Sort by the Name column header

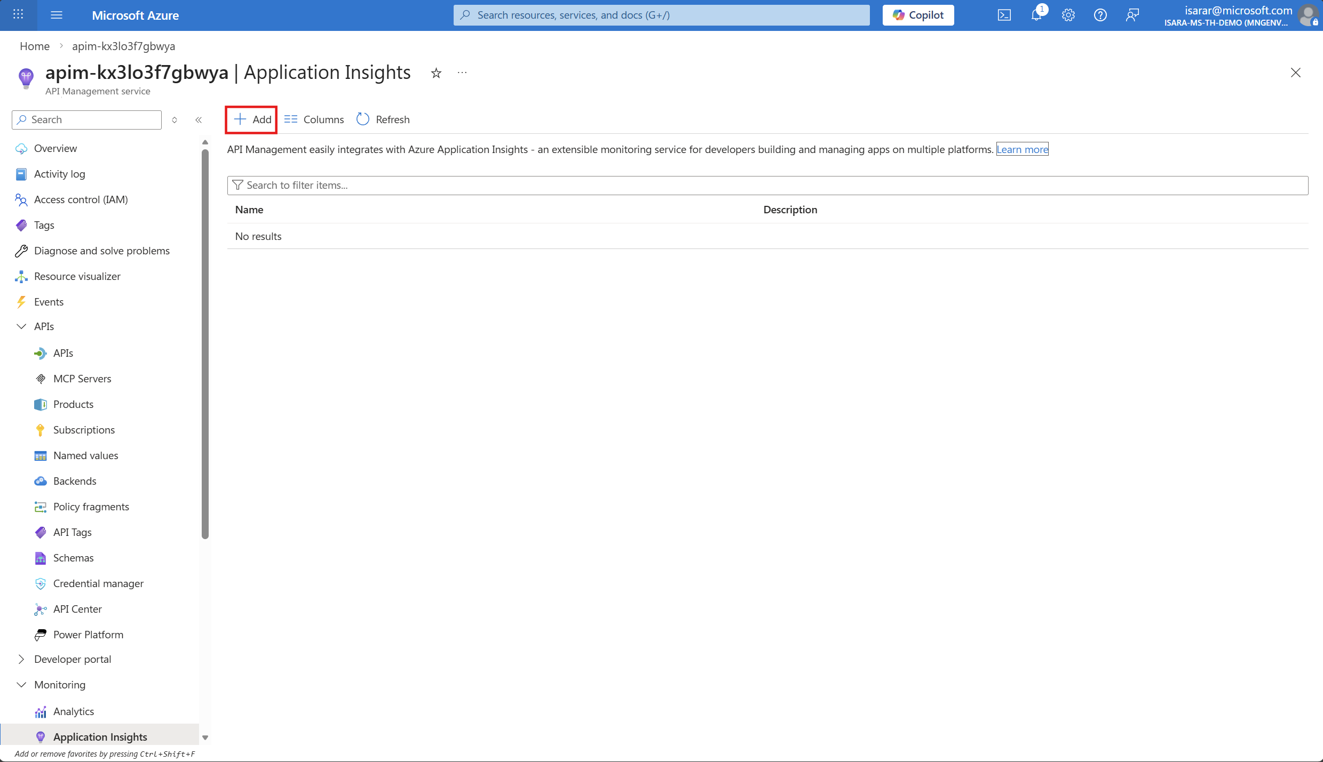(249, 210)
